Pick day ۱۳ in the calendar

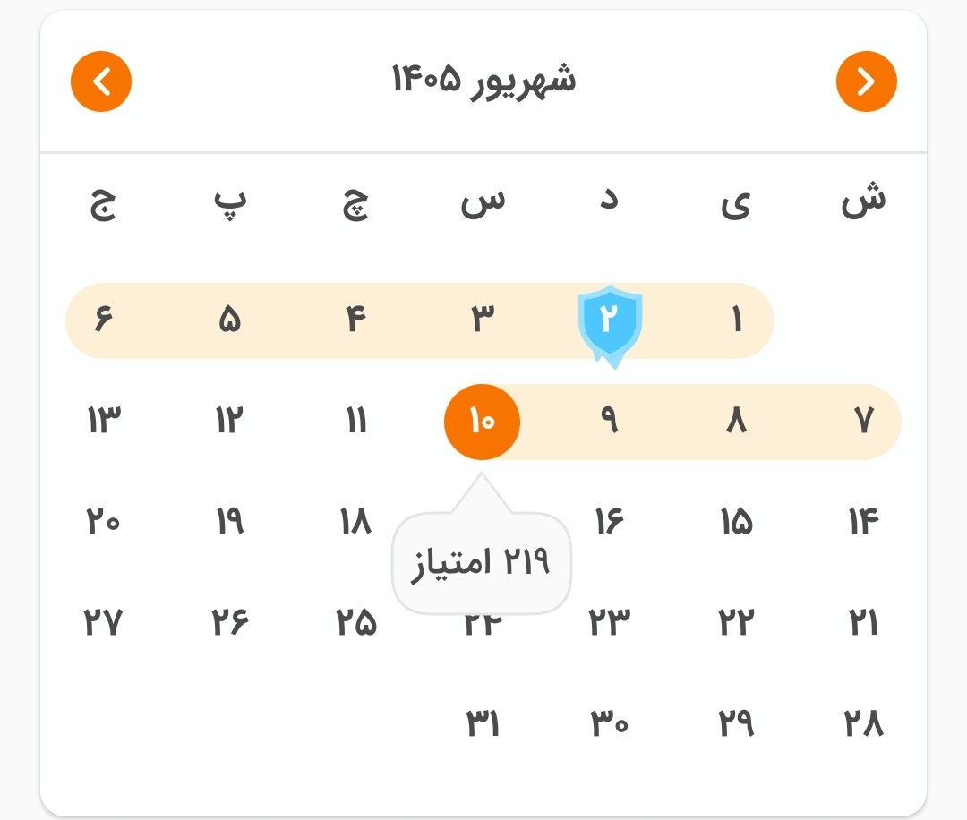click(x=103, y=421)
